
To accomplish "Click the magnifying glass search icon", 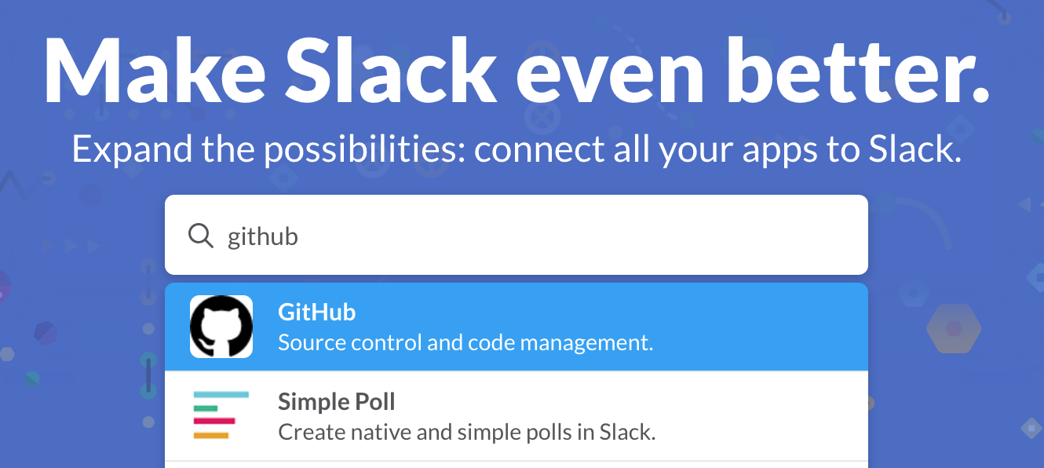I will 201,235.
